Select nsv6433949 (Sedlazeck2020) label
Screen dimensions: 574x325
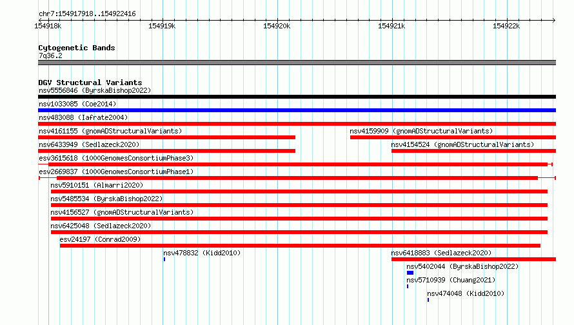pyautogui.click(x=89, y=144)
